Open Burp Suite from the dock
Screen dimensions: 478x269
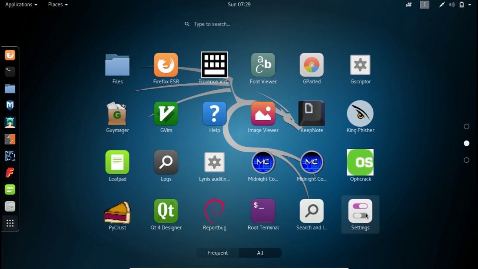click(x=10, y=139)
